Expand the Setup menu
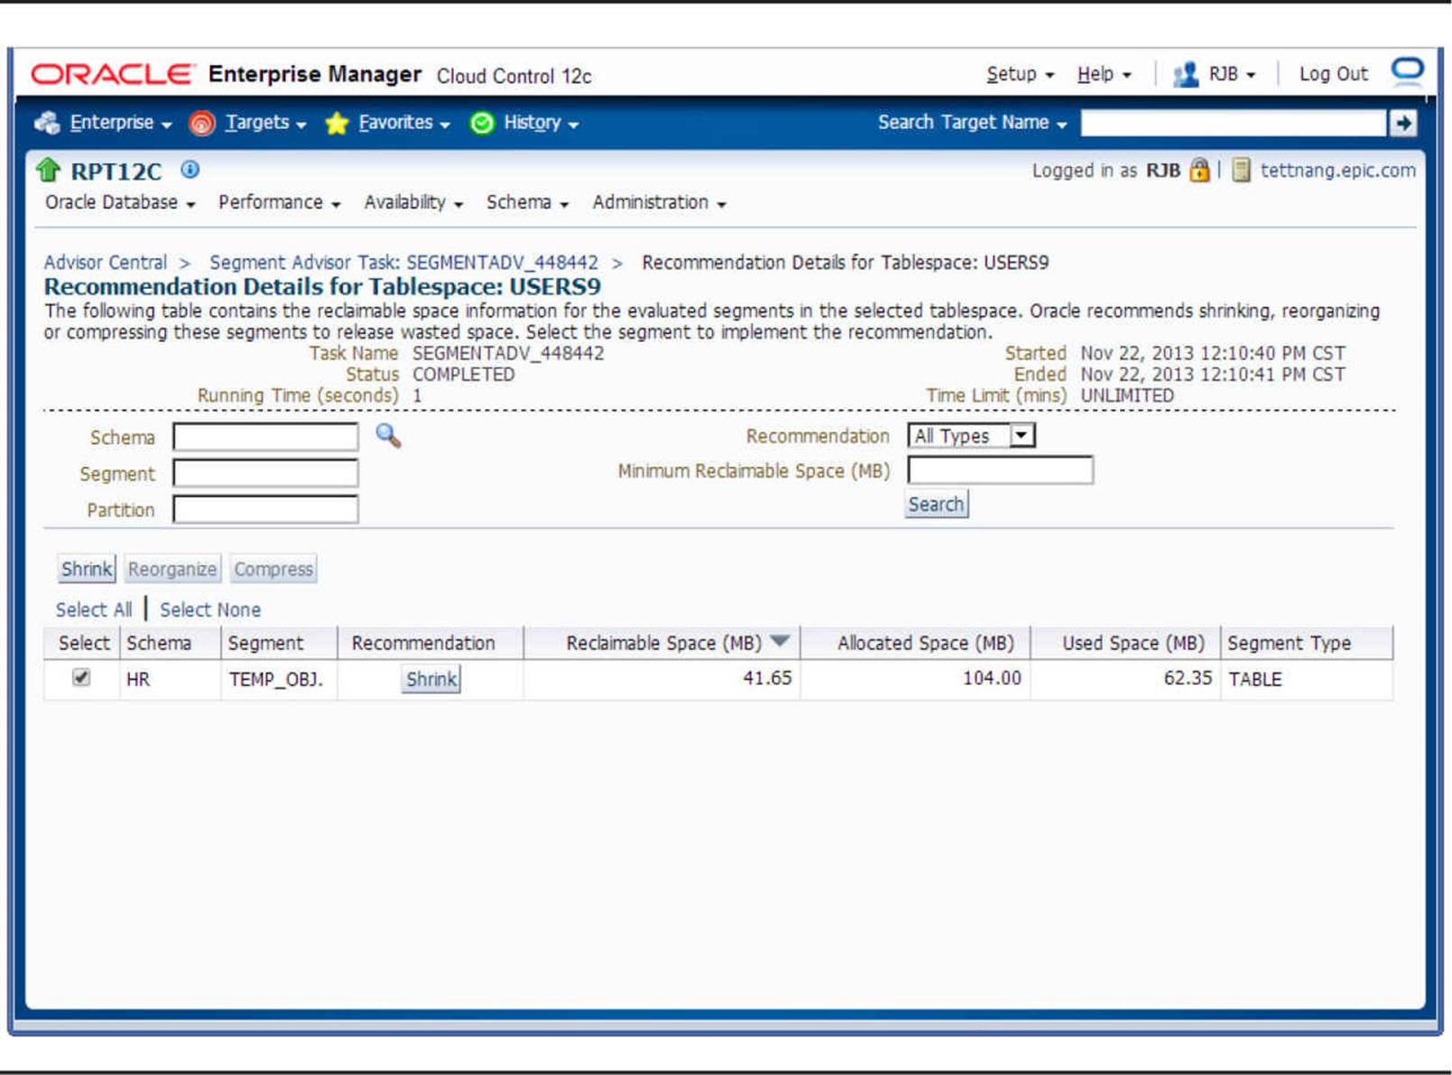1452x1075 pixels. coord(1020,74)
